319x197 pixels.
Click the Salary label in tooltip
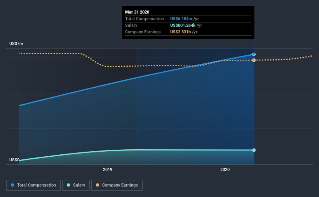pyautogui.click(x=131, y=25)
